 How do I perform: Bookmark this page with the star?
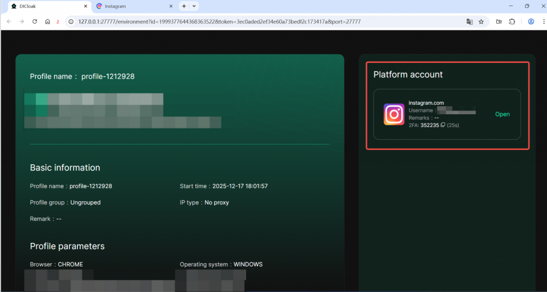coord(481,22)
